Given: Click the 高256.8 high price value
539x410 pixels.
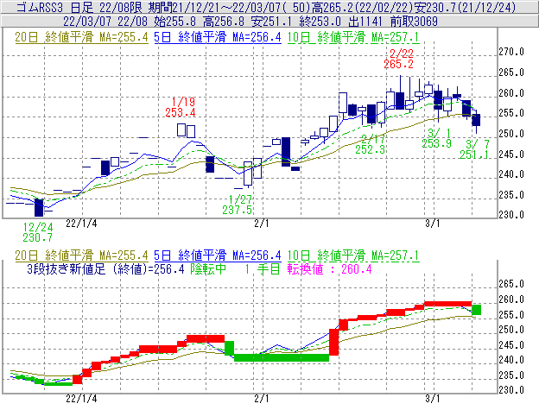Looking at the screenshot, I should click(x=224, y=22).
